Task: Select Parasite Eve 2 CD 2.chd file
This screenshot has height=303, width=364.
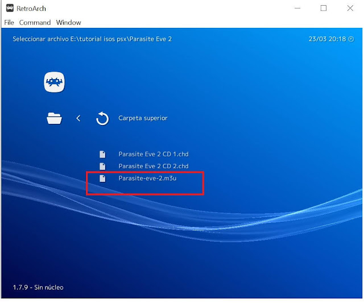Action: 153,166
